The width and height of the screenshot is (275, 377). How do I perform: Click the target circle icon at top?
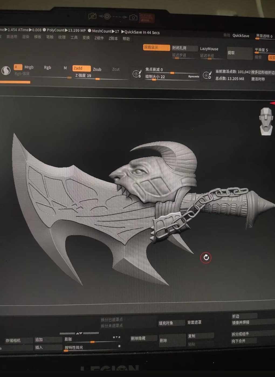107,16
